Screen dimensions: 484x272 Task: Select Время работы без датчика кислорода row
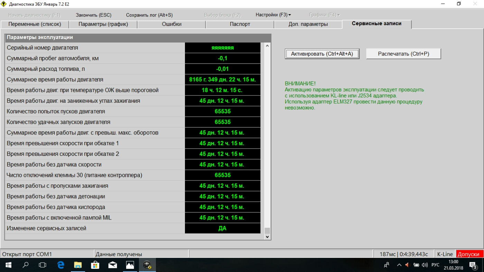(x=133, y=207)
